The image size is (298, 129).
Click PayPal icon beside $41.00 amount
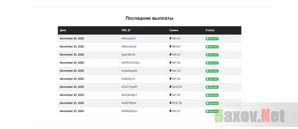[170, 79]
